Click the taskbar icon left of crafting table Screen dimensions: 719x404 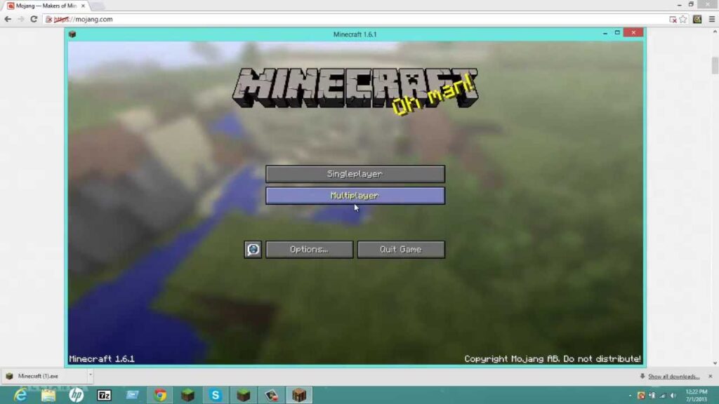272,395
